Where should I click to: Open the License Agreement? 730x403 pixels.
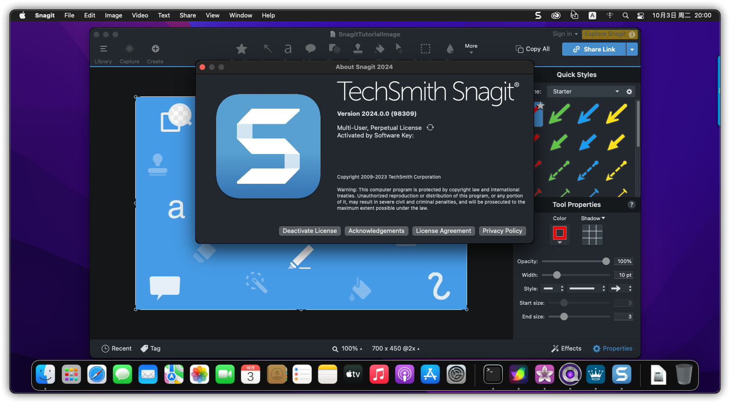pos(443,231)
